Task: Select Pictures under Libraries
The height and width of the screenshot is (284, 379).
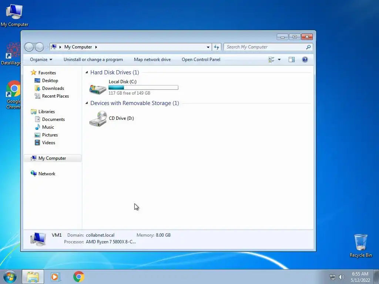Action: [50, 135]
